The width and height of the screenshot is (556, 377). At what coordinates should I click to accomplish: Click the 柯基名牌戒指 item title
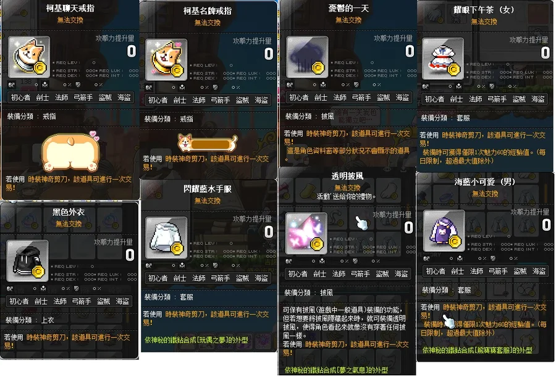coord(208,11)
